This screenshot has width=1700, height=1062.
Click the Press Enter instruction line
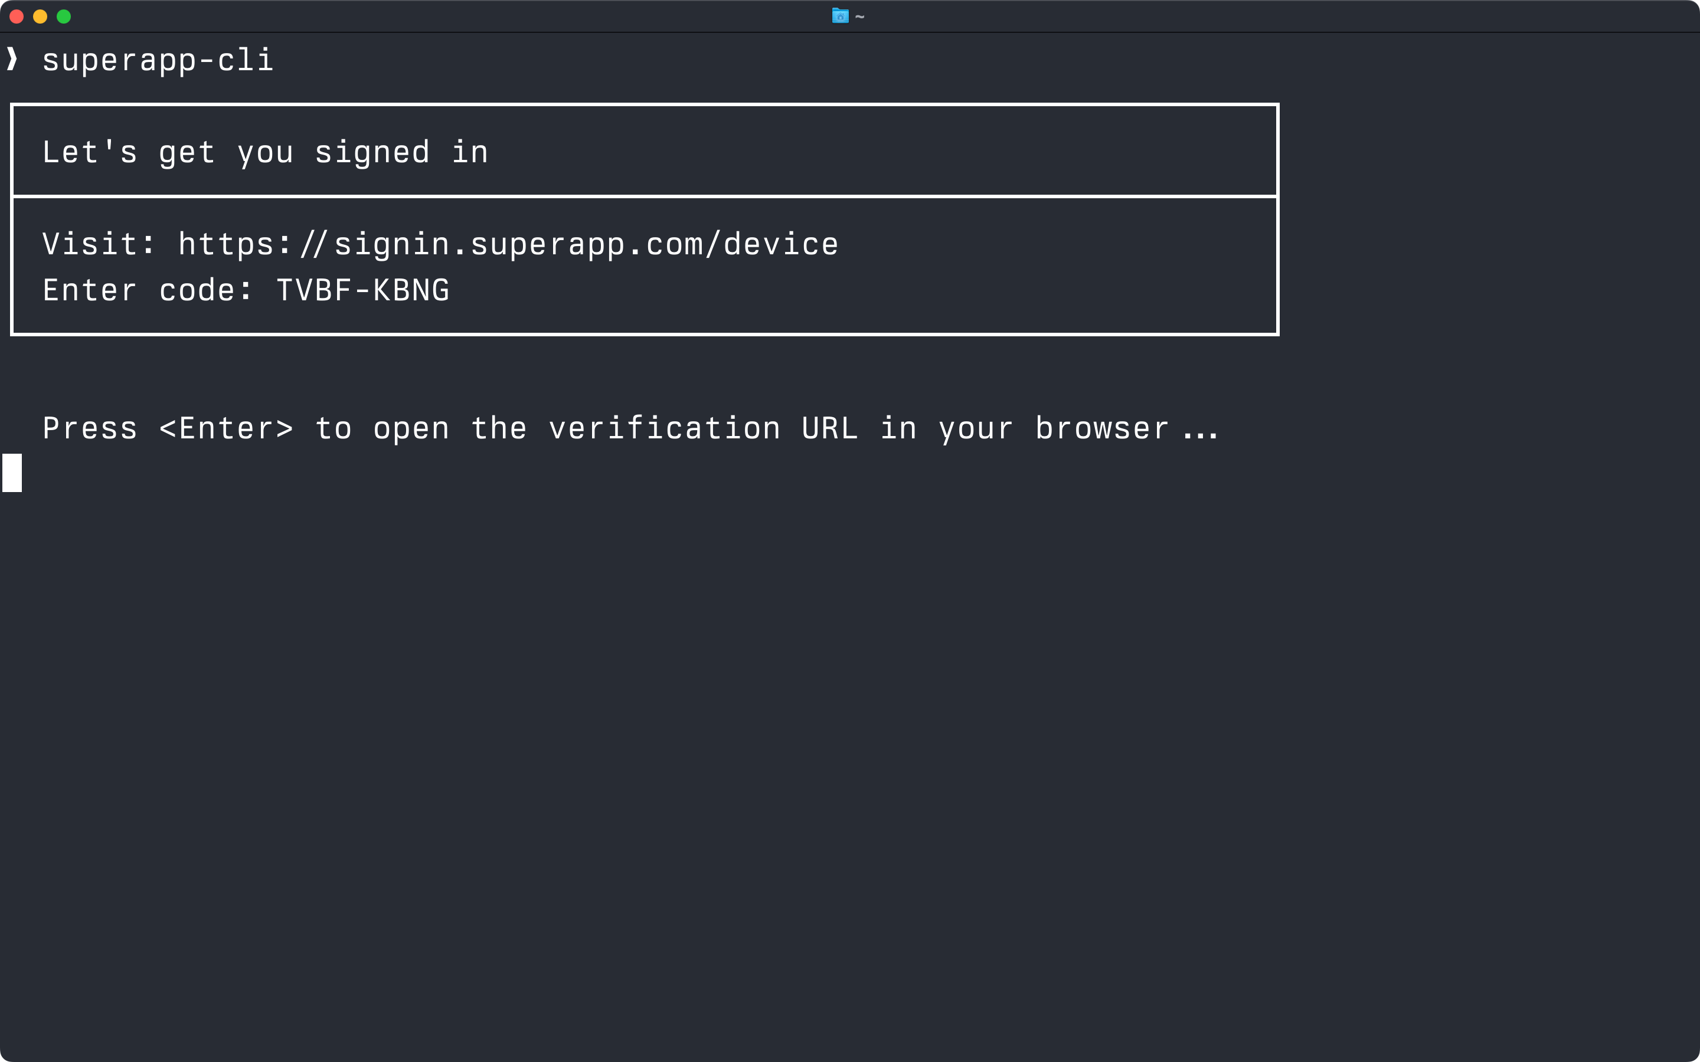click(x=630, y=428)
